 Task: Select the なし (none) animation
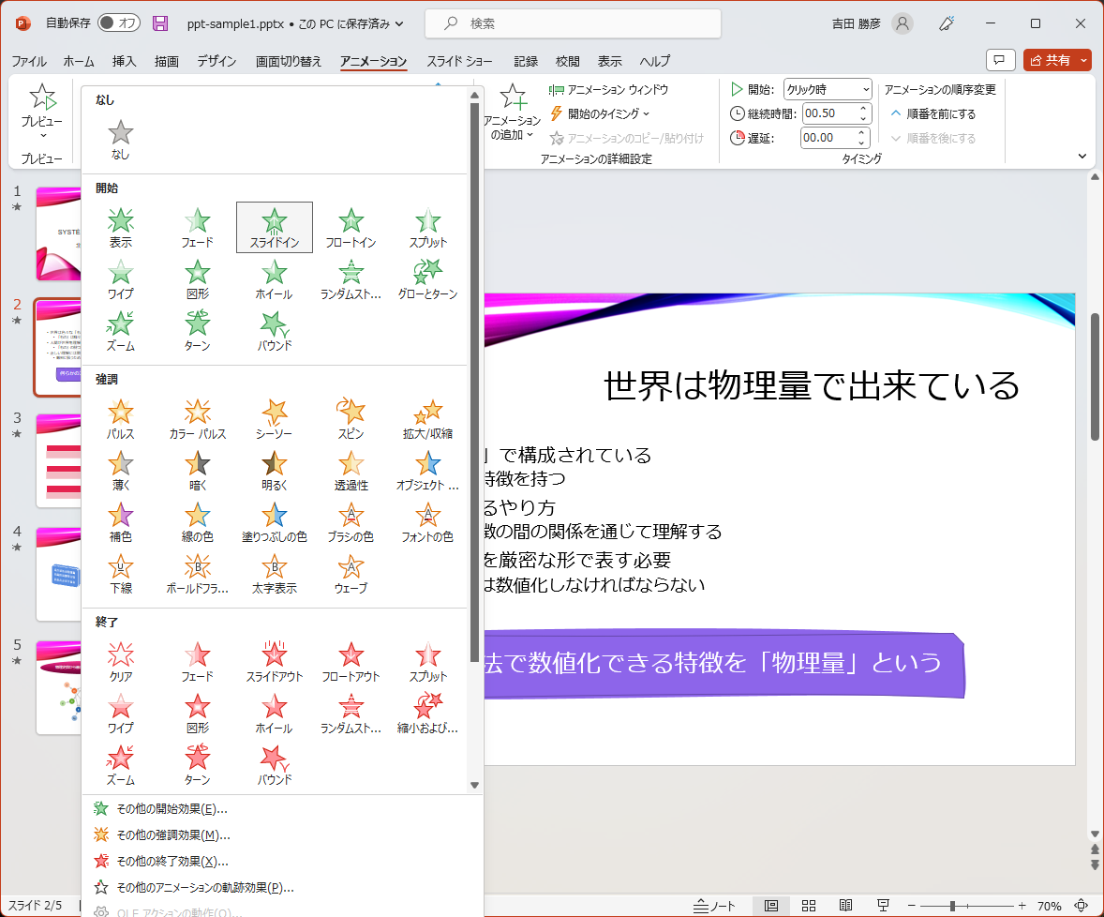121,140
